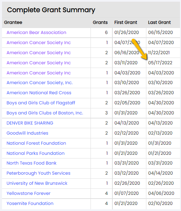Select grants count 2 for Goodwill Industries
The height and width of the screenshot is (211, 181).
(106, 133)
